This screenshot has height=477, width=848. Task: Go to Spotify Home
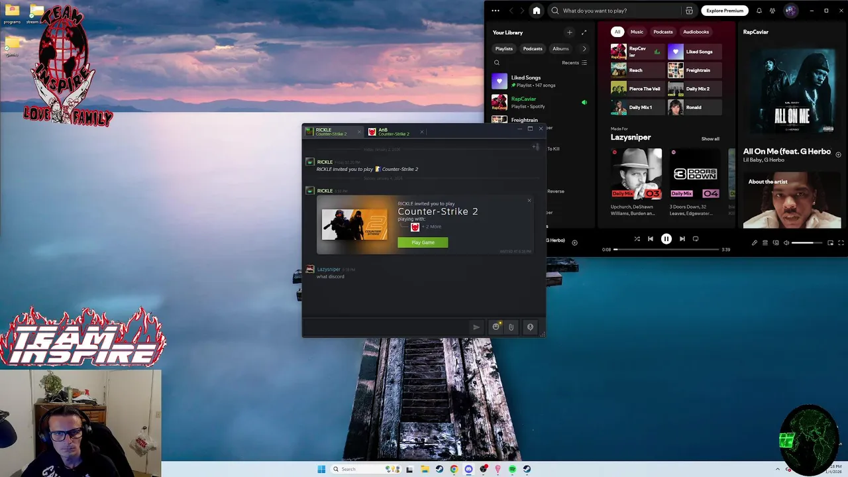(x=537, y=11)
